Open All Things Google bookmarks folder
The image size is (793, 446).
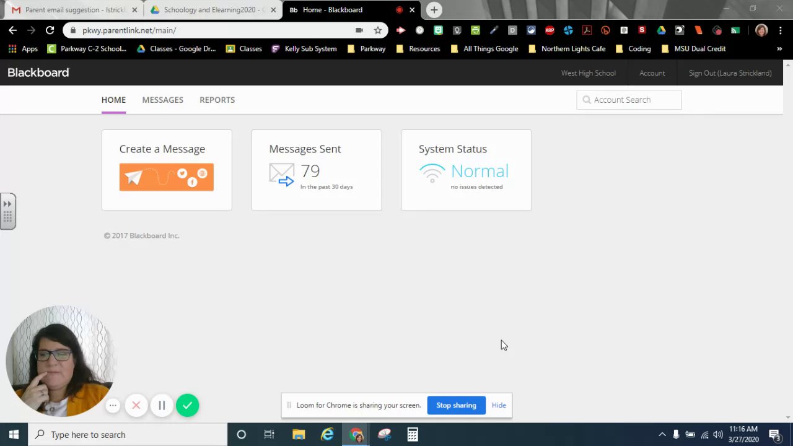click(484, 48)
